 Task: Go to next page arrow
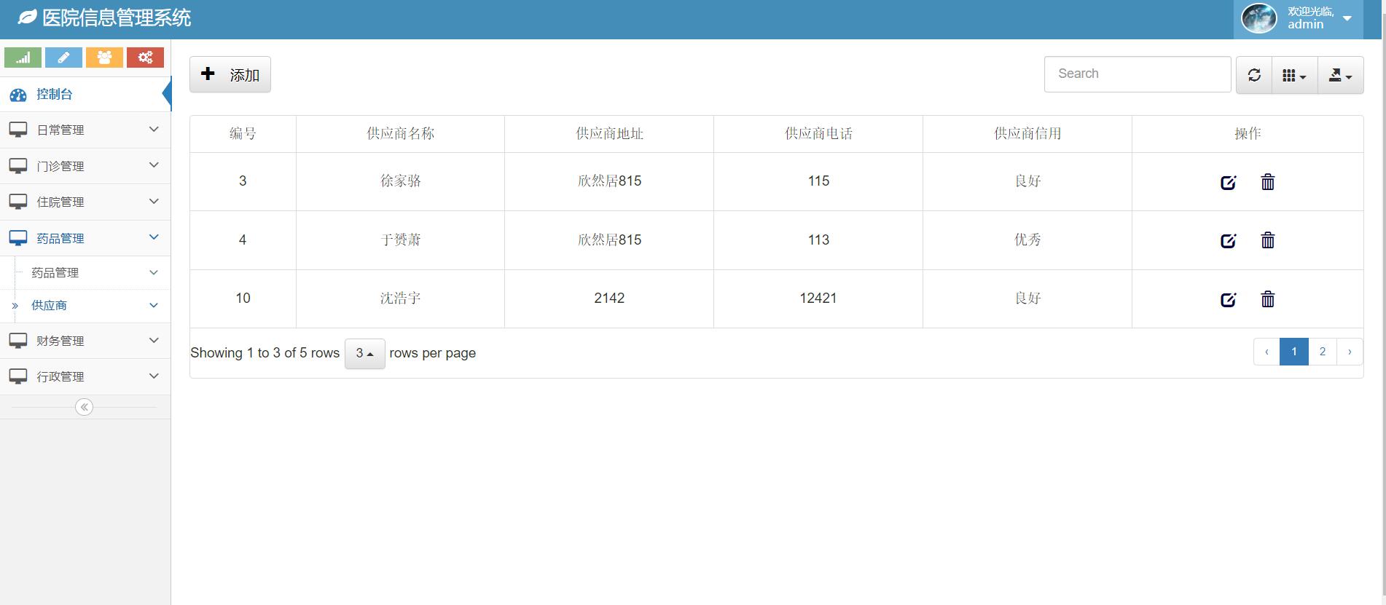(x=1350, y=352)
